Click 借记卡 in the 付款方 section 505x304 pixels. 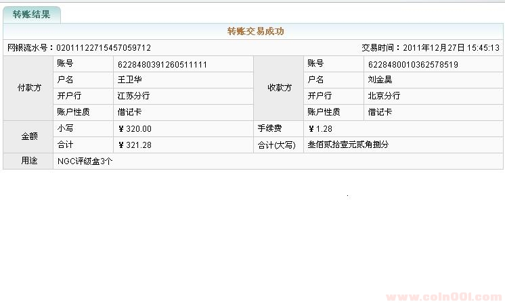point(130,112)
